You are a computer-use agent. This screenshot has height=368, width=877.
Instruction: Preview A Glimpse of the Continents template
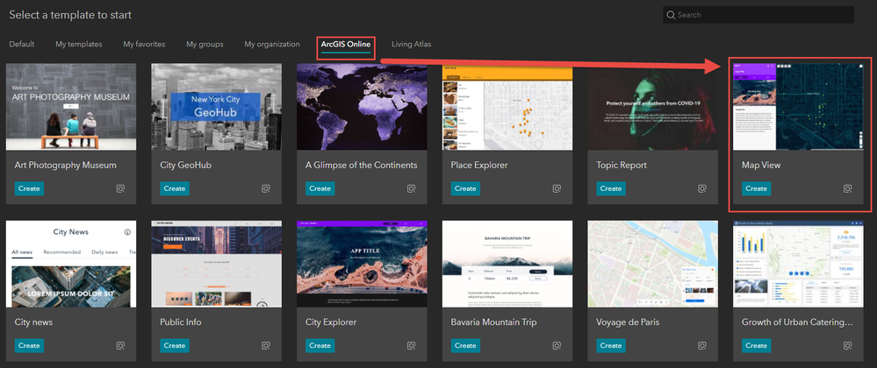point(411,188)
